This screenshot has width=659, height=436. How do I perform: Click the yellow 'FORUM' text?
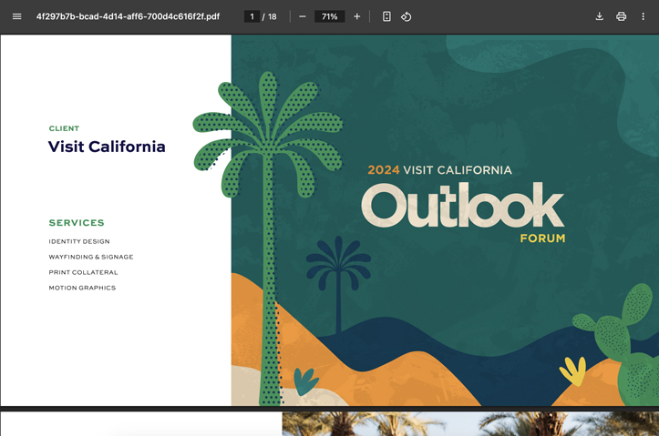tap(542, 238)
